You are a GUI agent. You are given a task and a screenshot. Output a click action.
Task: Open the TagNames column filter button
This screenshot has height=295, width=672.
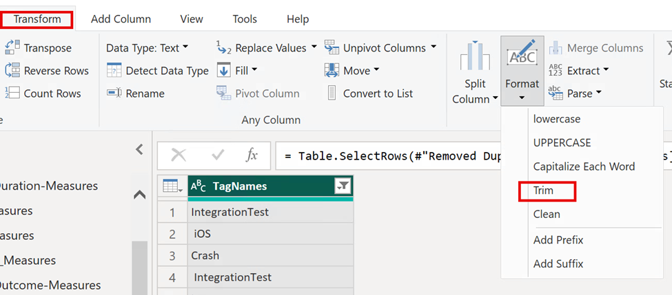pos(343,186)
